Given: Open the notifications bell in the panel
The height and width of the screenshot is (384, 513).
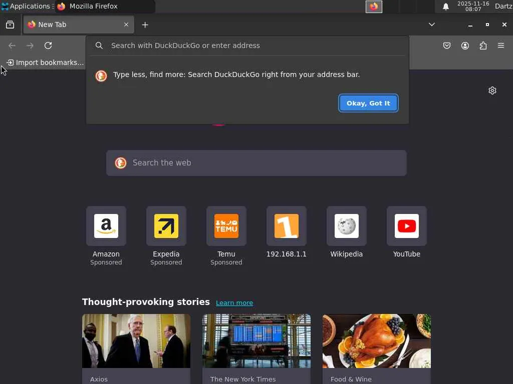Looking at the screenshot, I should [x=445, y=6].
